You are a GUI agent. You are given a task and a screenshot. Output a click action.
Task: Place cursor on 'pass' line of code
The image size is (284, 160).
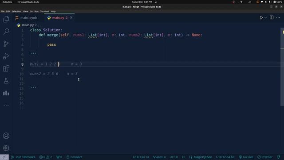pyautogui.click(x=51, y=44)
